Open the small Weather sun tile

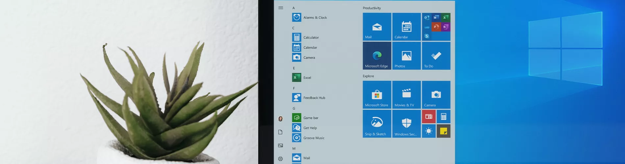pos(429,131)
